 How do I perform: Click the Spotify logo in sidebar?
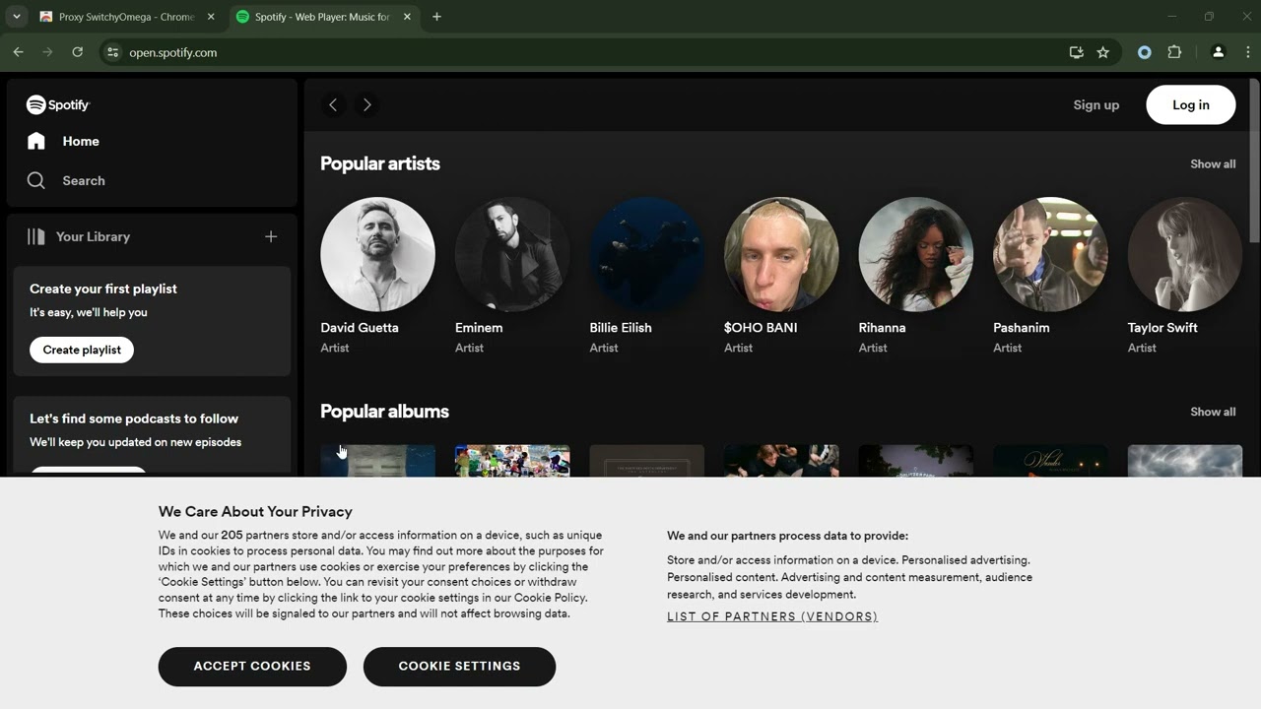[x=58, y=104]
